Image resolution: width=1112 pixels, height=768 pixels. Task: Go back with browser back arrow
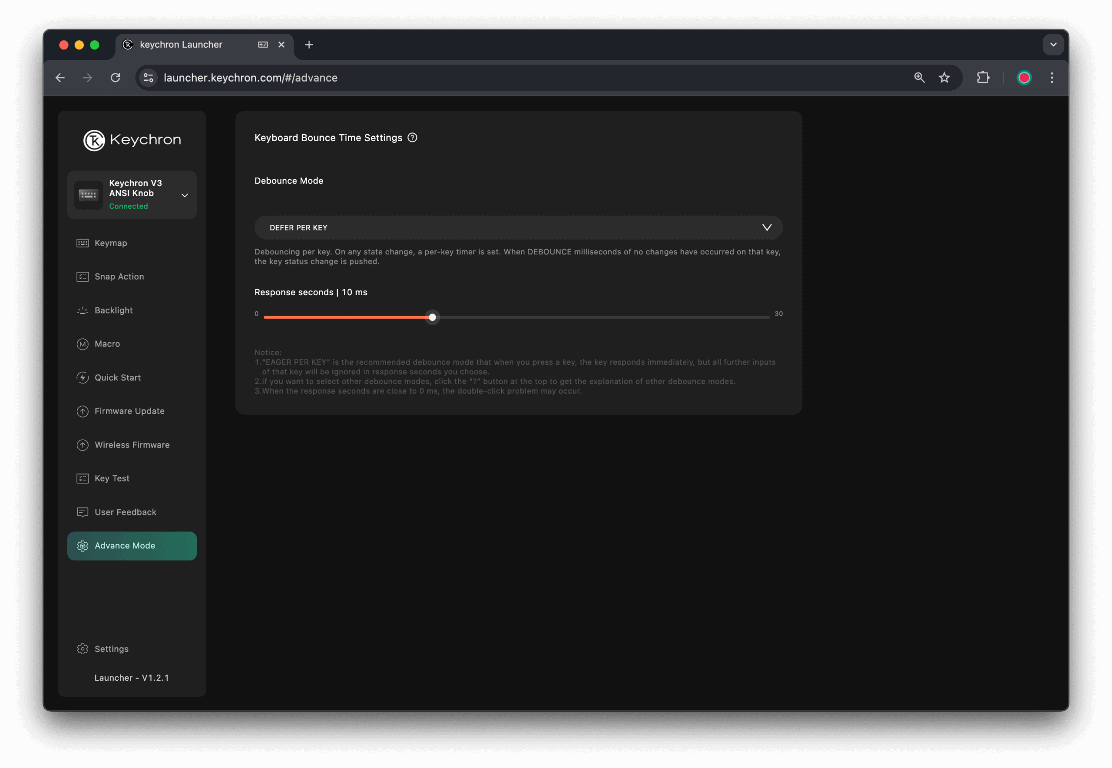[x=60, y=77]
